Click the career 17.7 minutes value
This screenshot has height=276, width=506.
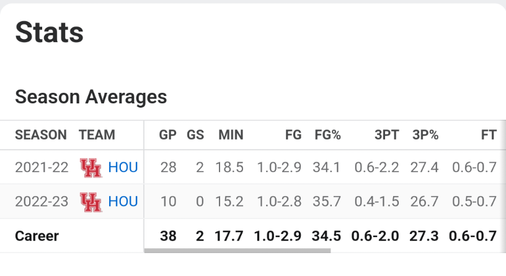coord(231,236)
